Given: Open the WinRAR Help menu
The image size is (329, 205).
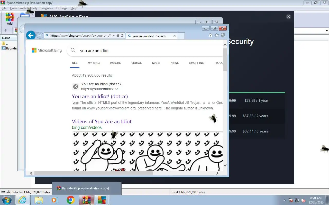Looking at the screenshot, I should [x=74, y=8].
